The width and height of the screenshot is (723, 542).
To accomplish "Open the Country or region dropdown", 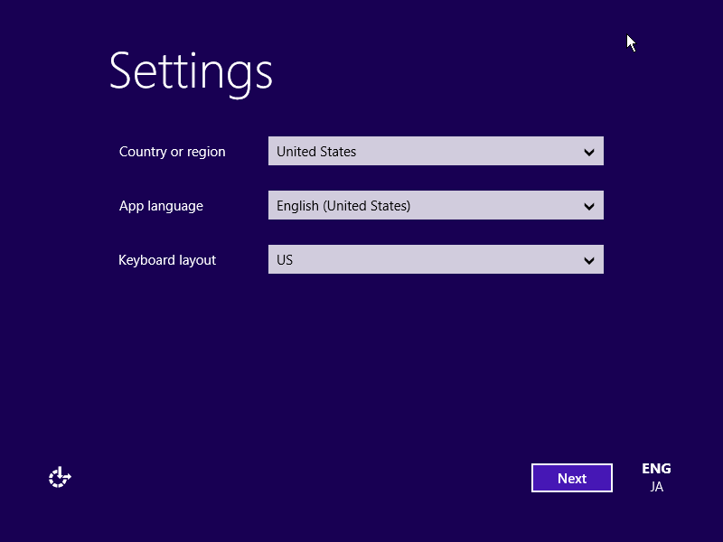I will click(434, 151).
